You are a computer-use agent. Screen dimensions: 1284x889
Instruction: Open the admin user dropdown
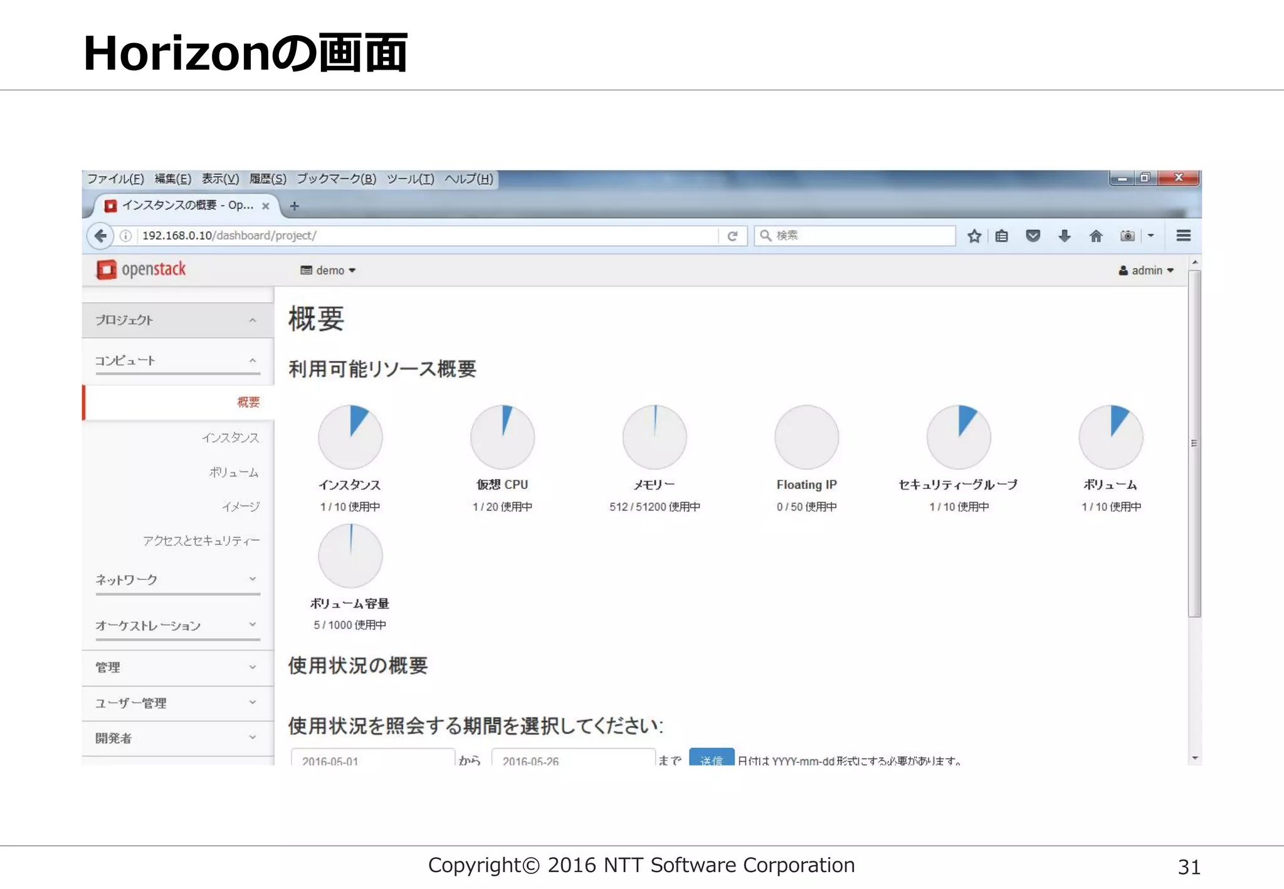click(1145, 270)
